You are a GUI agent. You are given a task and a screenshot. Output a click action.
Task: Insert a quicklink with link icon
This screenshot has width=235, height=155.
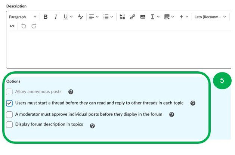[132, 17]
